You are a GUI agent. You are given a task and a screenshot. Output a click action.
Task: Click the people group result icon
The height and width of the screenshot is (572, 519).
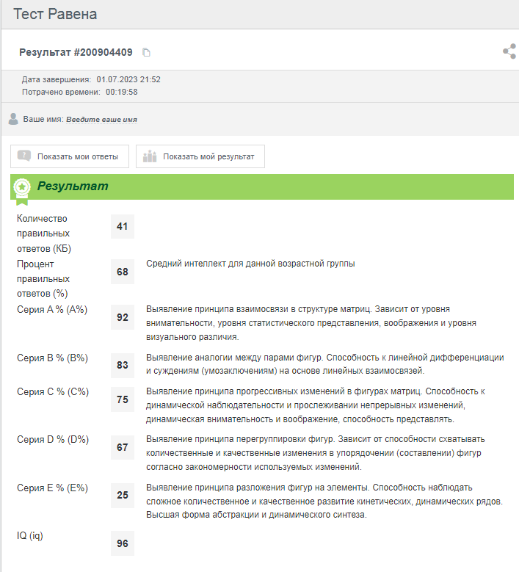click(x=150, y=156)
